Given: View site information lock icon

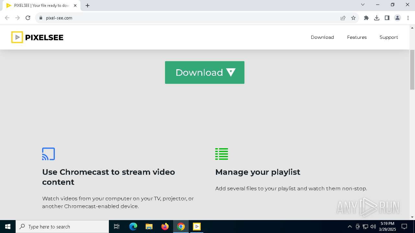Looking at the screenshot, I should (x=41, y=18).
